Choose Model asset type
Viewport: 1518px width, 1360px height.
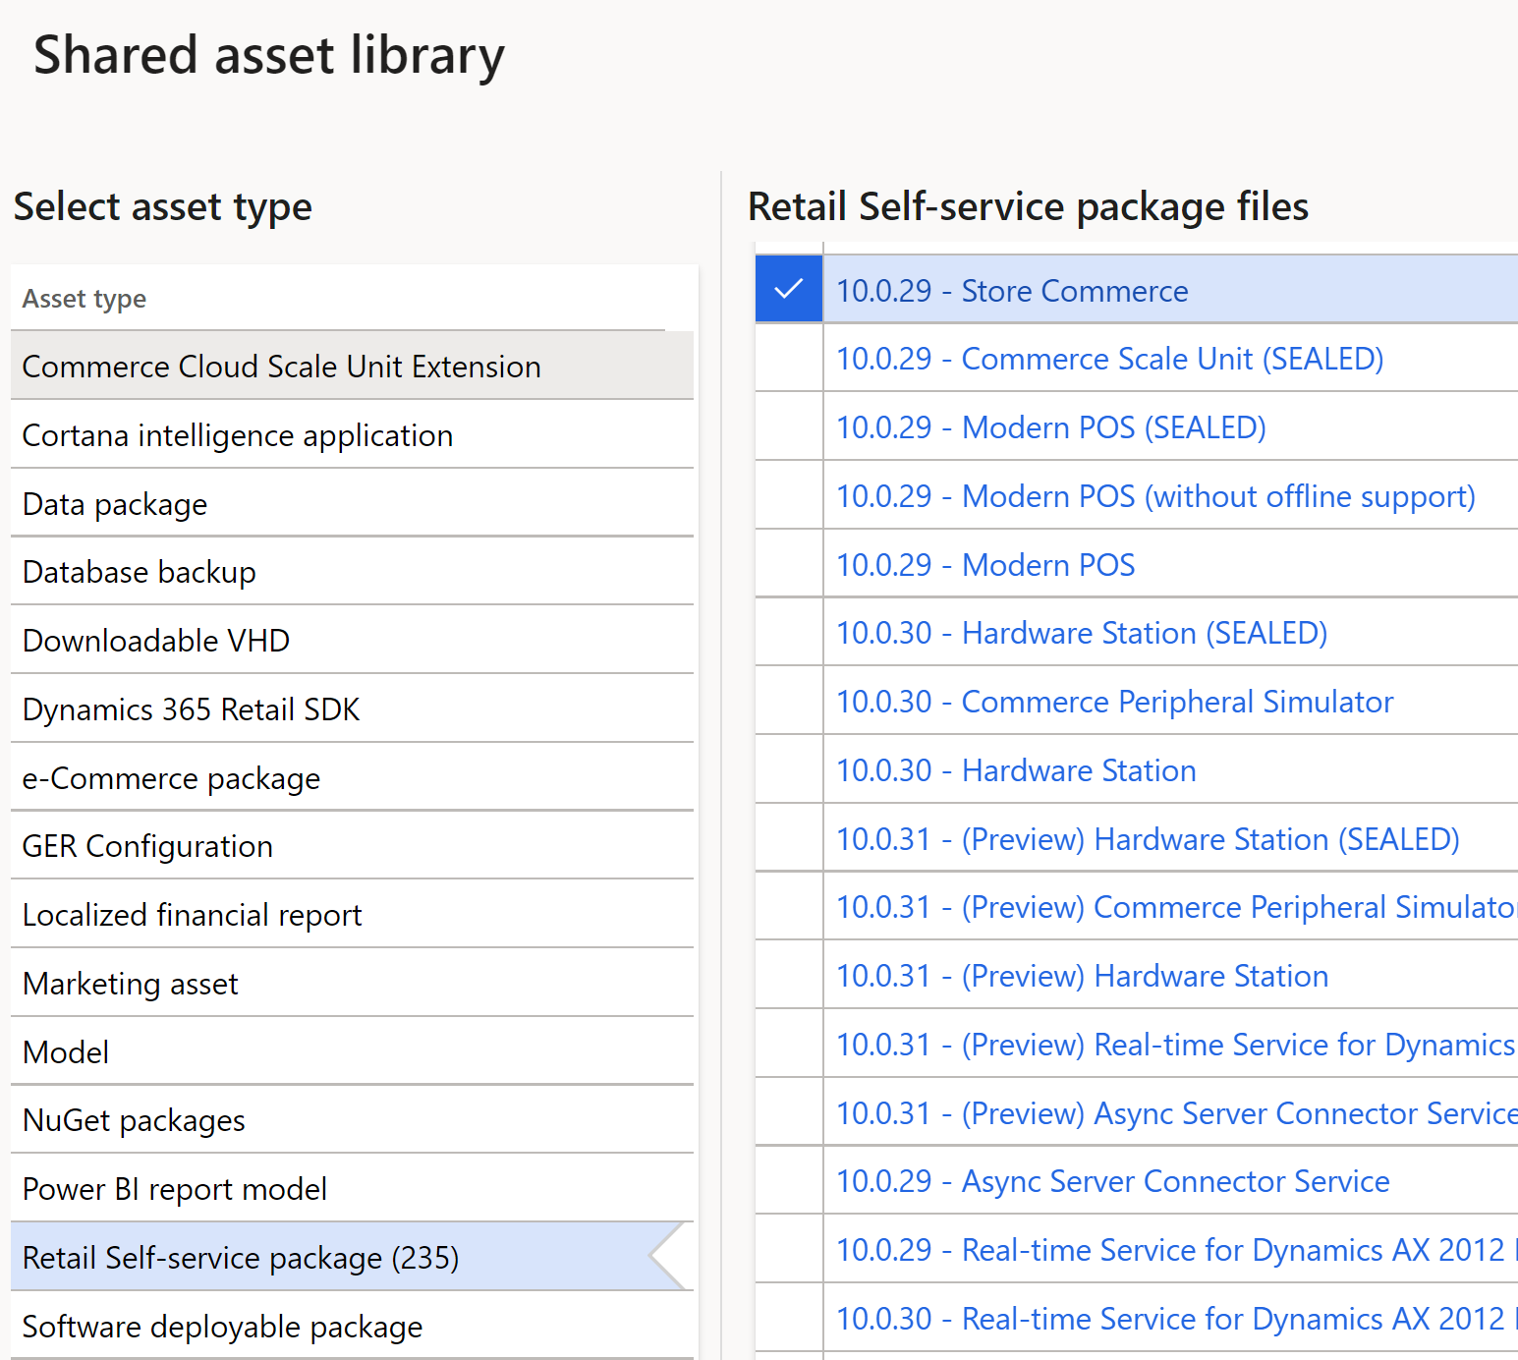(x=352, y=1051)
